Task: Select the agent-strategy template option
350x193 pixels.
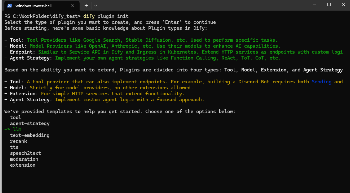Action: (29, 123)
